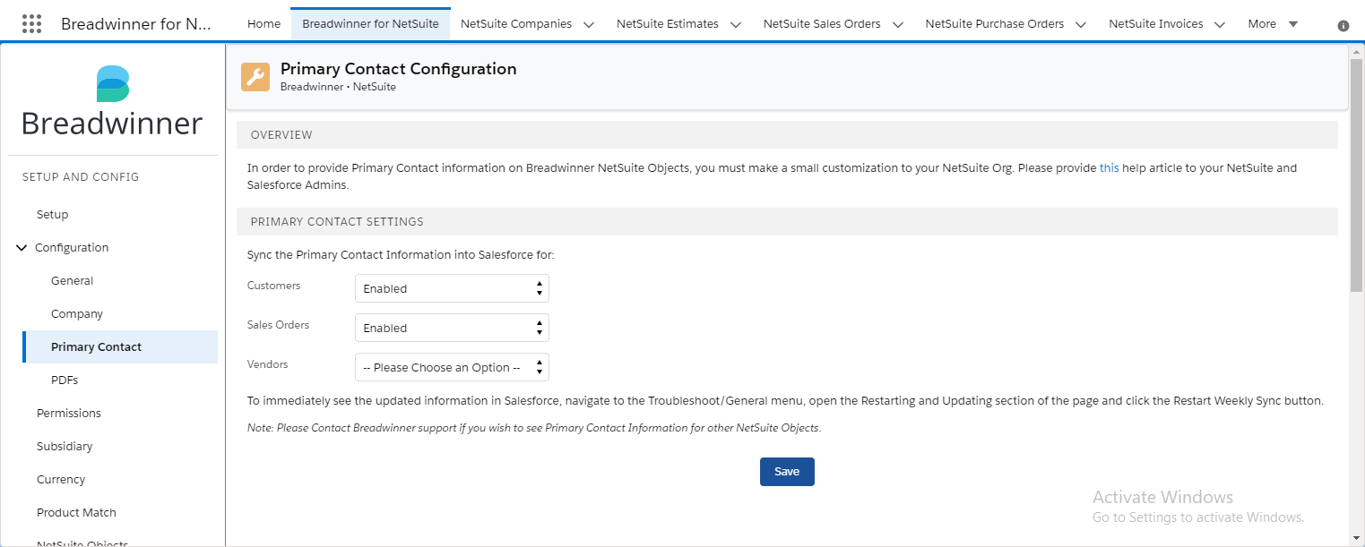Open NetSuite Purchase Orders chevron menu

point(1081,24)
